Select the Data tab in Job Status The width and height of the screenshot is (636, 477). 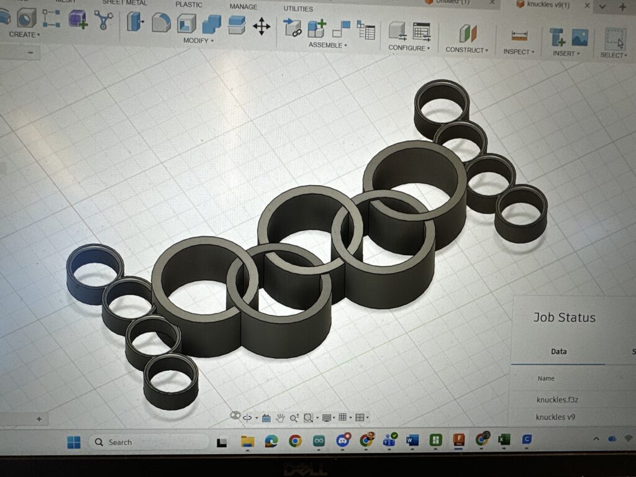point(558,352)
